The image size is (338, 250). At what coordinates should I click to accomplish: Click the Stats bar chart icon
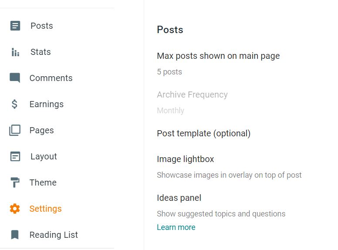(x=15, y=52)
